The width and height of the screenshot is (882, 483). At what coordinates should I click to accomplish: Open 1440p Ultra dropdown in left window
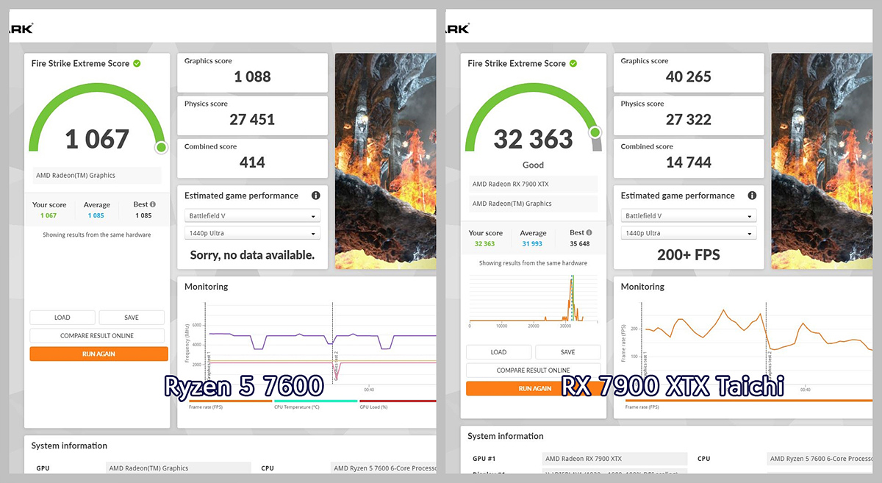pyautogui.click(x=252, y=233)
